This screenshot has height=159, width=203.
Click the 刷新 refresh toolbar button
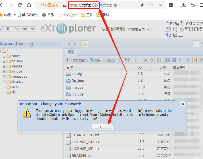tap(95, 60)
